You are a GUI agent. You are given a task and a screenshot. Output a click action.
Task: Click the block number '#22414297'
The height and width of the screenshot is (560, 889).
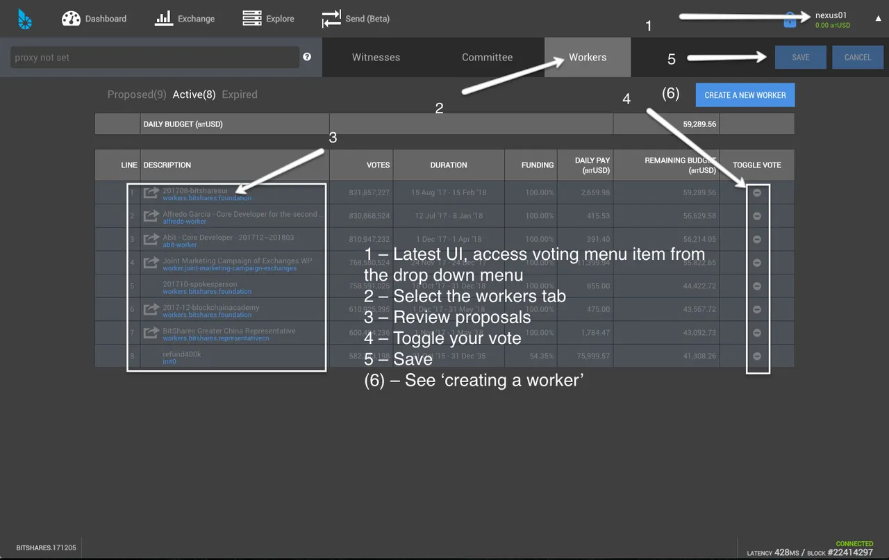[x=849, y=552]
